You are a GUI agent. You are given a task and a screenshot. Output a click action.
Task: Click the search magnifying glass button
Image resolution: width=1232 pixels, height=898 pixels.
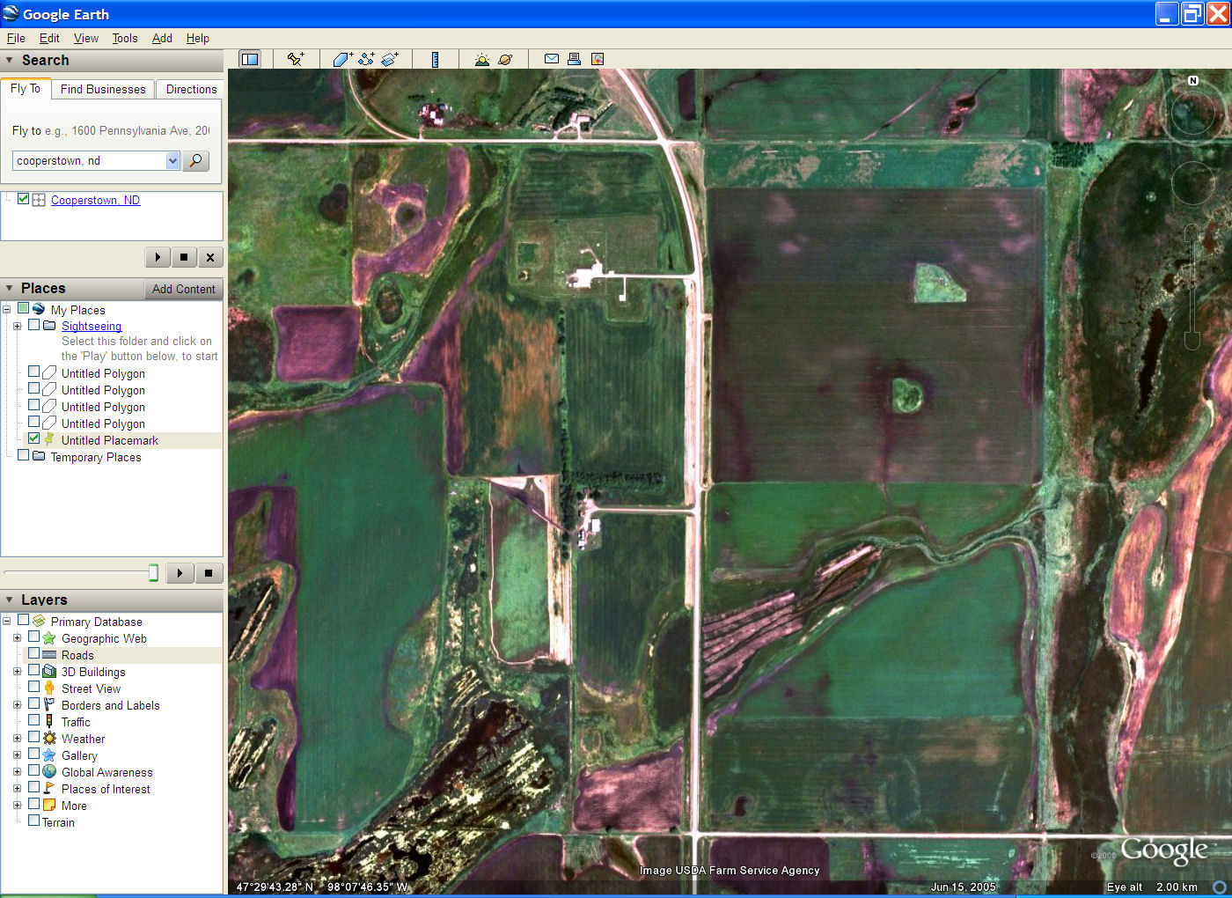[195, 160]
